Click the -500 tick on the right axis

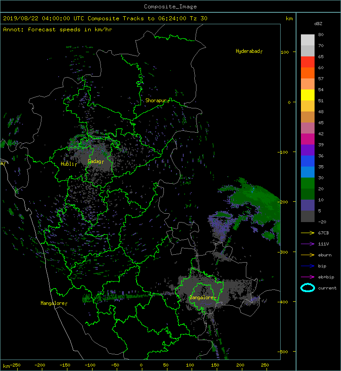[282, 352]
